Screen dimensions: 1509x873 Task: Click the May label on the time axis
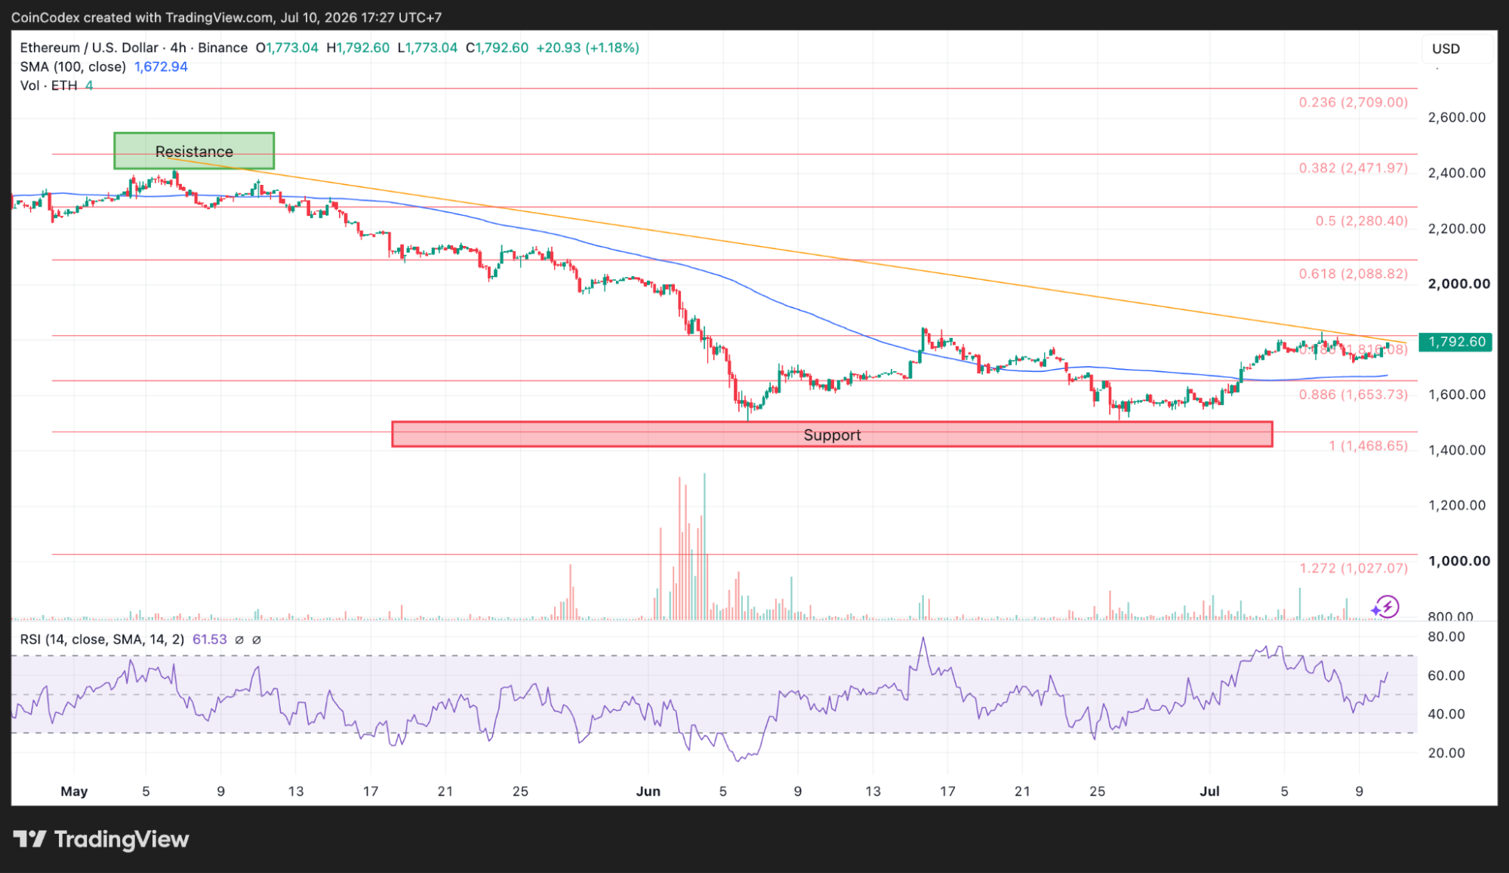(74, 791)
